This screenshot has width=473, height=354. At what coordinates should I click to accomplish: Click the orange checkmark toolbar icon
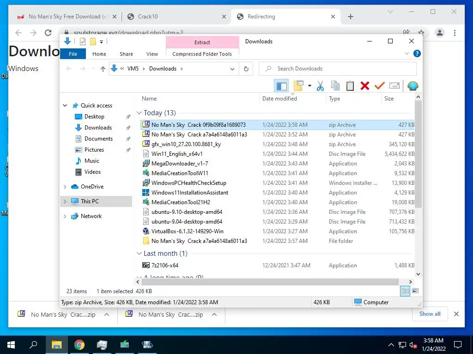(x=380, y=86)
